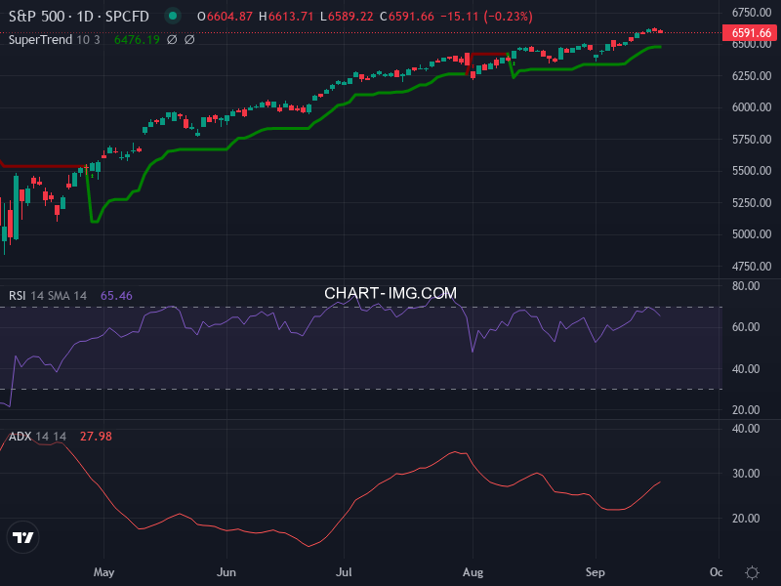Click the CHART-IMG.COM watermark
The width and height of the screenshot is (781, 586).
coord(390,293)
